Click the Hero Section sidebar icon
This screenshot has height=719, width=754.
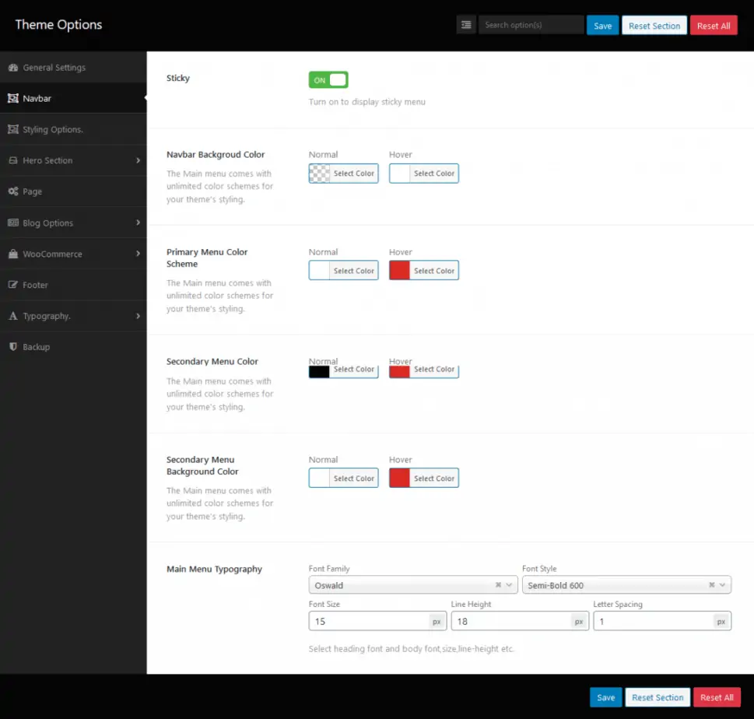[13, 160]
